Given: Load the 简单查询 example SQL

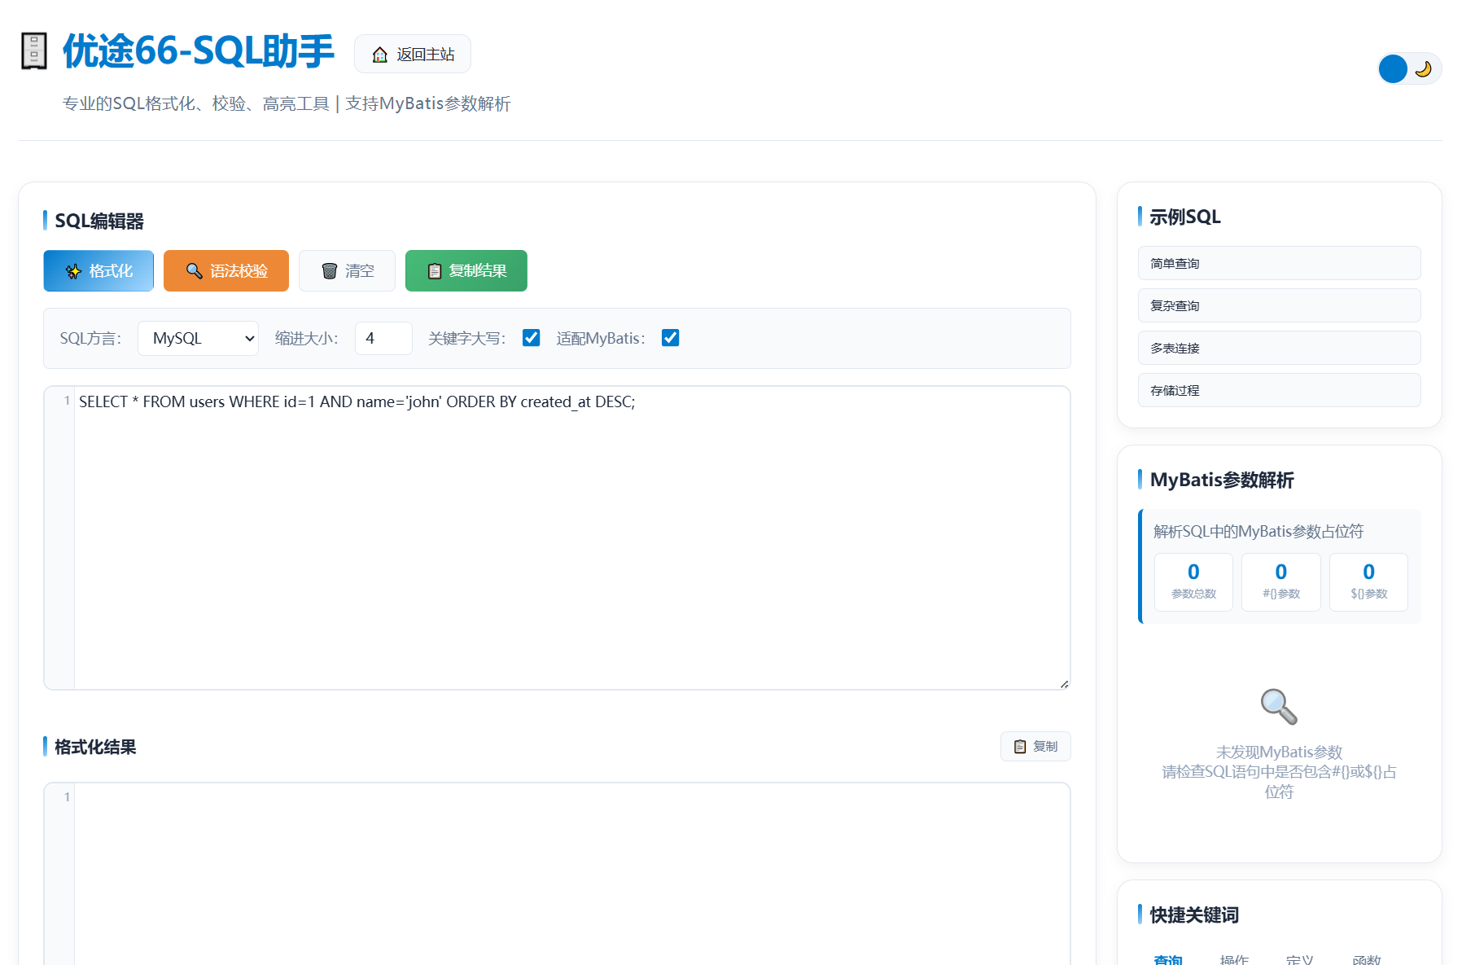Looking at the screenshot, I should click(x=1279, y=263).
